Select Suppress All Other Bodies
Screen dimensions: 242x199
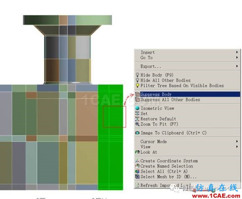click(187, 99)
